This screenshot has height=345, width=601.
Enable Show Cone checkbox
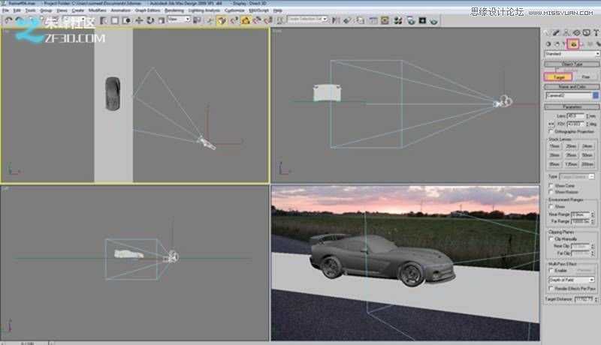551,186
